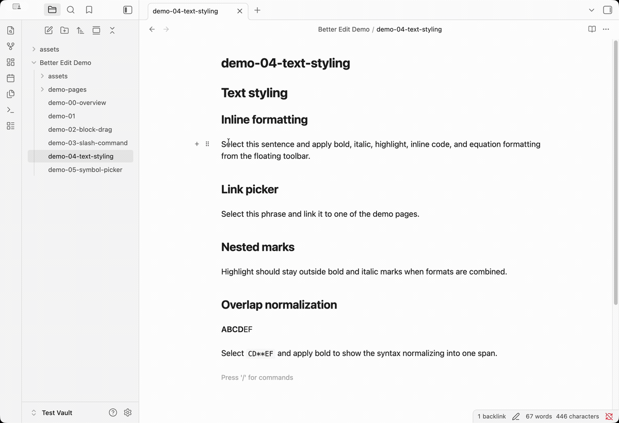Image resolution: width=619 pixels, height=423 pixels.
Task: Open the command palette ribbon icon
Action: point(11,110)
